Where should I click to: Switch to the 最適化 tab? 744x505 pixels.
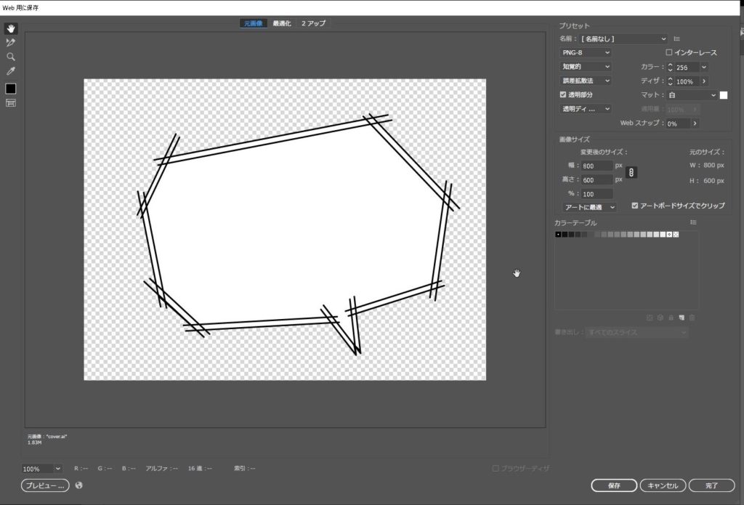282,23
